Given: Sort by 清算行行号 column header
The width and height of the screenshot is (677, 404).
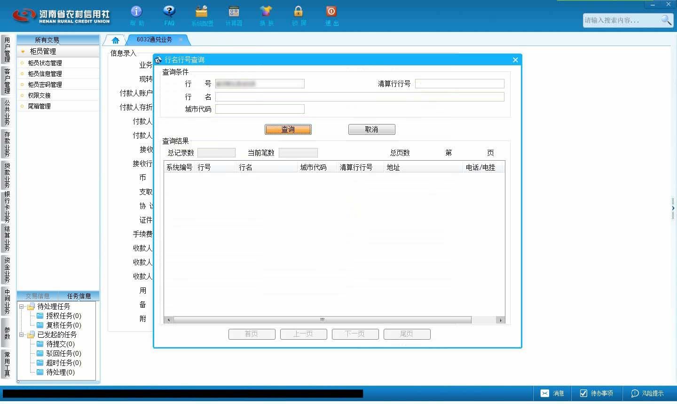Looking at the screenshot, I should [x=360, y=167].
